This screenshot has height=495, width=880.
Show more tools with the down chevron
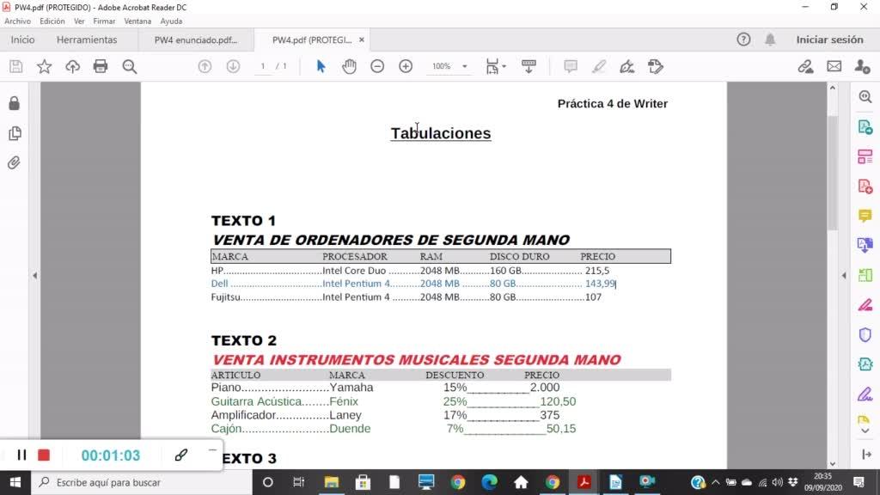coord(865,431)
